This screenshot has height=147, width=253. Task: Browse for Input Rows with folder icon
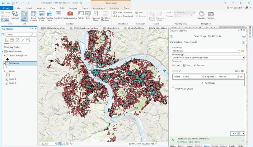point(242,51)
